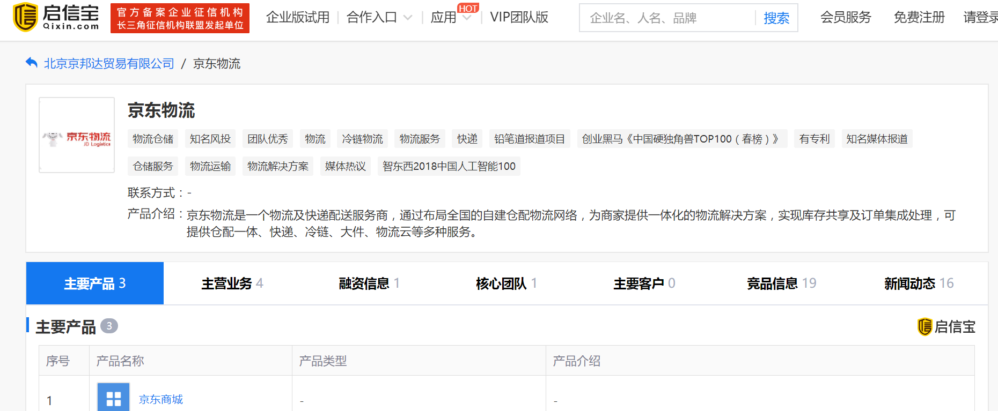Viewport: 998px width, 411px height.
Task: Switch to the 核心团队 tab
Action: click(x=507, y=283)
